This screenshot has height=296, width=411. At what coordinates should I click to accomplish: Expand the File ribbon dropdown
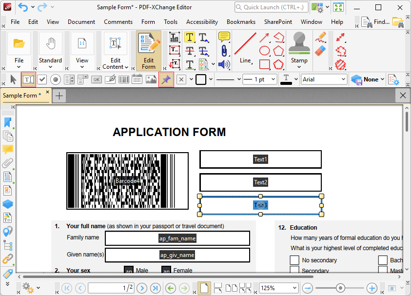point(19,67)
